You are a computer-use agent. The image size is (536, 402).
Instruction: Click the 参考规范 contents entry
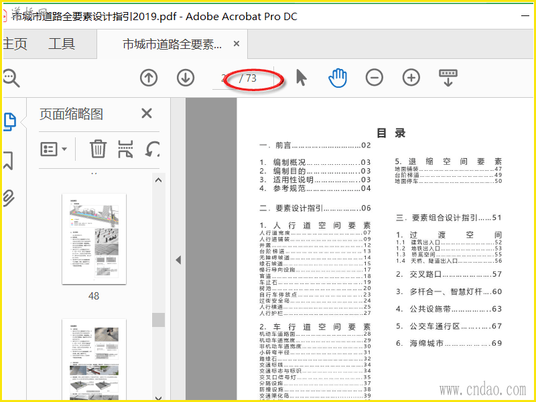tap(315, 188)
